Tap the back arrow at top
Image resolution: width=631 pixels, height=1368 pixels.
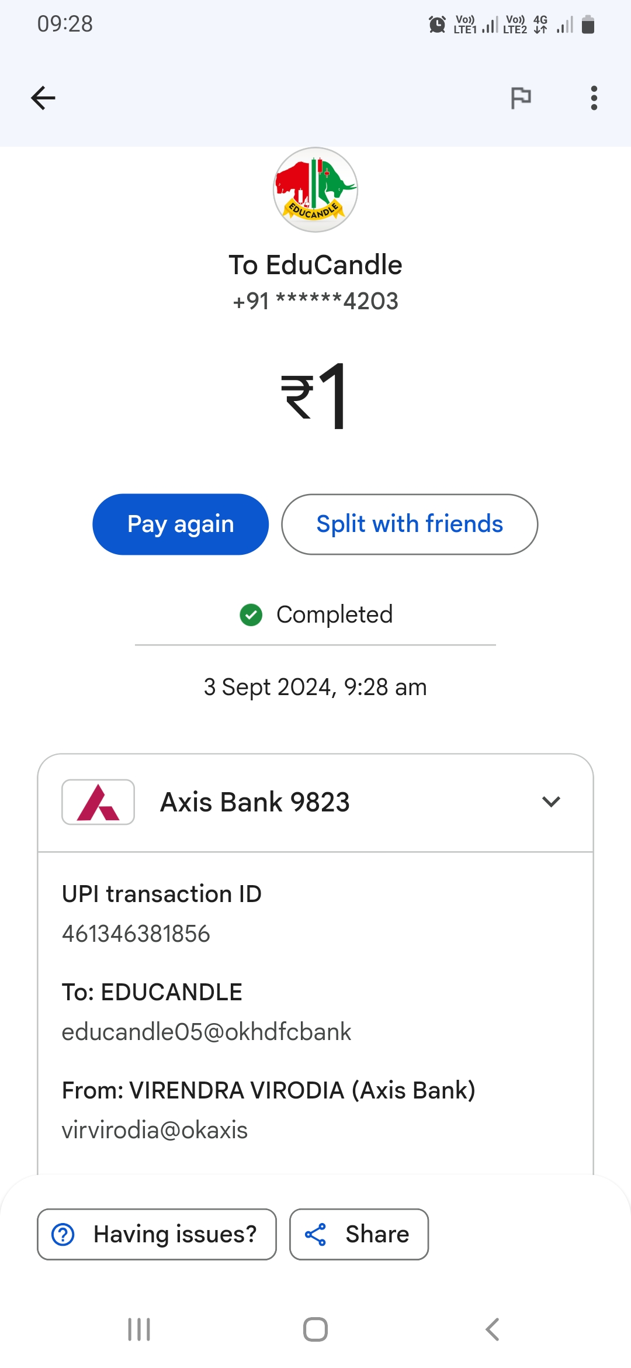coord(43,98)
